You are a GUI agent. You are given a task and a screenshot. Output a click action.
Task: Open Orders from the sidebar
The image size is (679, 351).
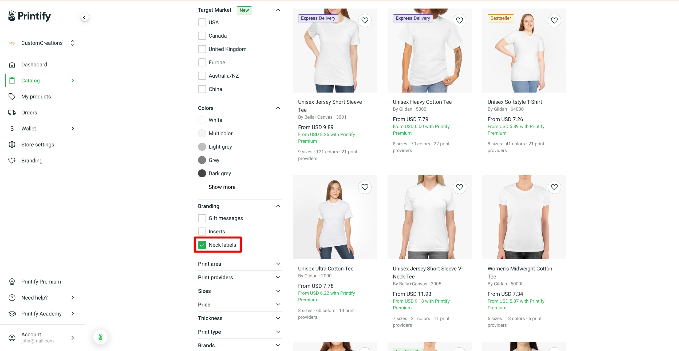29,112
